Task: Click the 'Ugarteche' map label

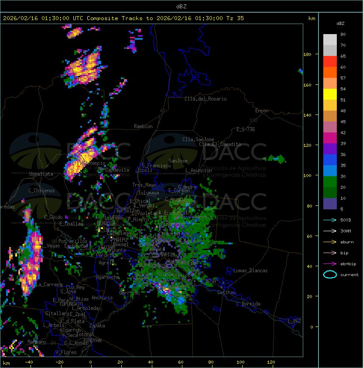Action: pyautogui.click(x=108, y=277)
